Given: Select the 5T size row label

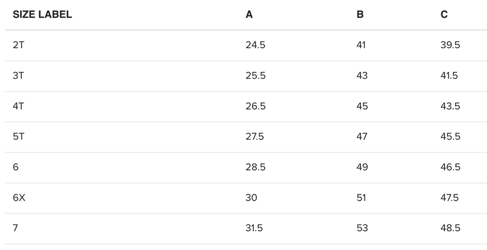Looking at the screenshot, I should (18, 137).
